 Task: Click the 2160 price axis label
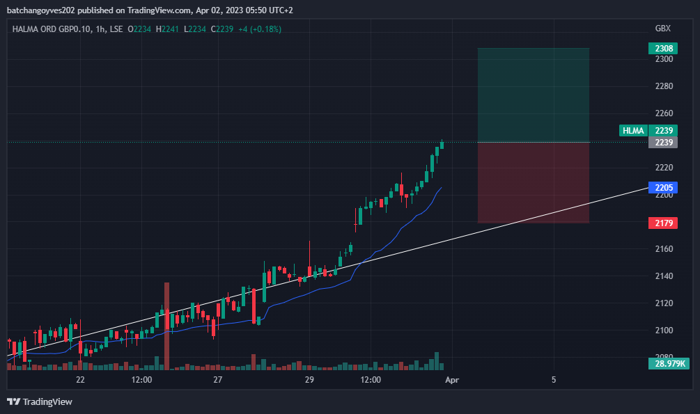click(x=664, y=248)
